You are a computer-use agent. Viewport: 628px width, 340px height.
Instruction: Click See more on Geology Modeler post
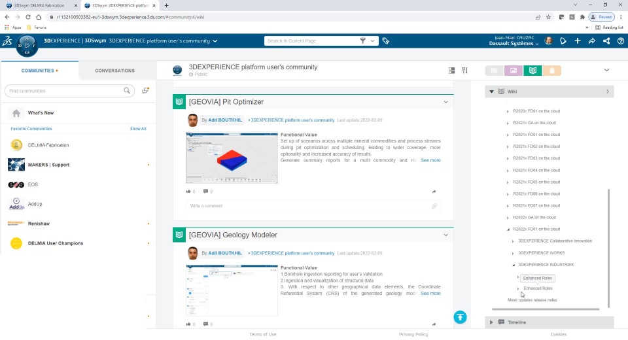(430, 293)
